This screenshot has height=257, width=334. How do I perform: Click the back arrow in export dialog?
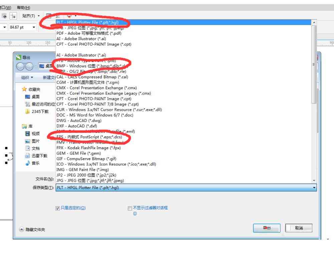coord(20,67)
